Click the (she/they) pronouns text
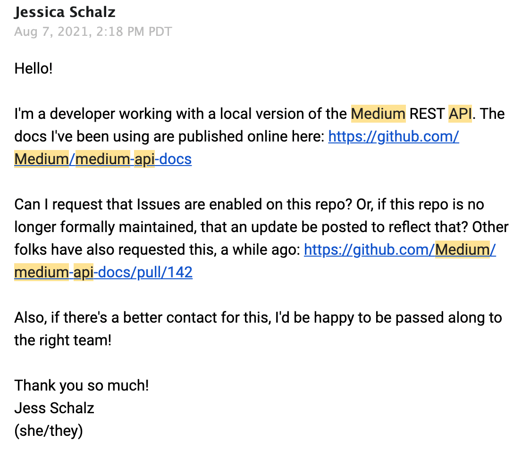 pyautogui.click(x=48, y=431)
